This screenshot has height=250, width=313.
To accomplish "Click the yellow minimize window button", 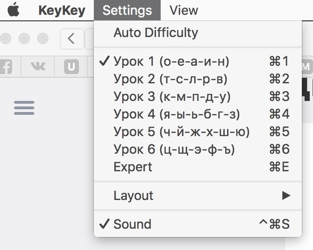I will click(24, 38).
